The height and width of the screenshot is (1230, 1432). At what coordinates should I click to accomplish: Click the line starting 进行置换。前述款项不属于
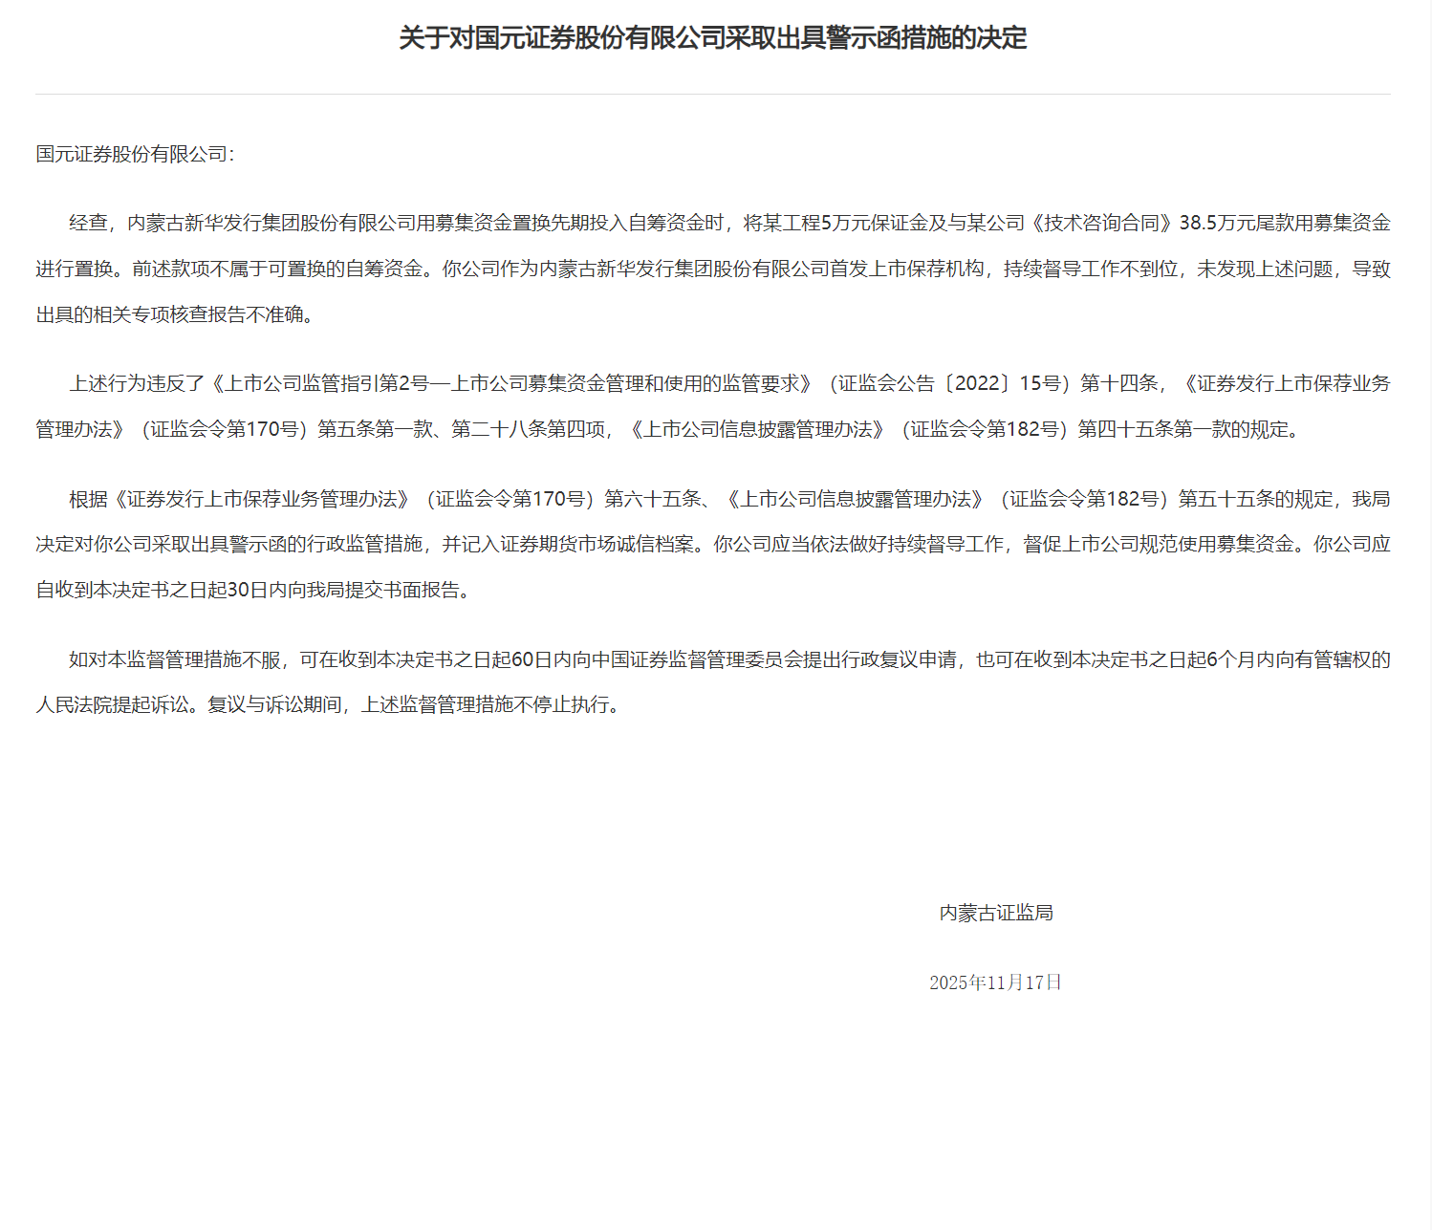[x=713, y=270]
